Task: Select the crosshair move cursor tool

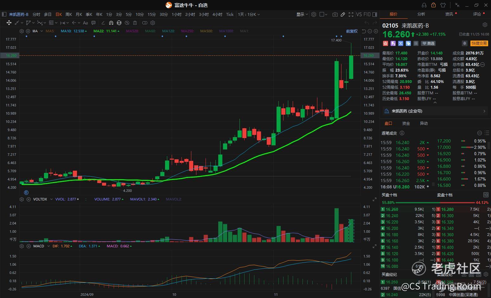Action: 9,23
